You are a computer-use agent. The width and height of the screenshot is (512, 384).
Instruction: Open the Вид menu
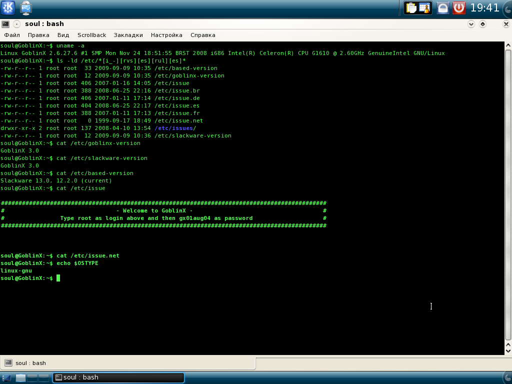click(63, 35)
